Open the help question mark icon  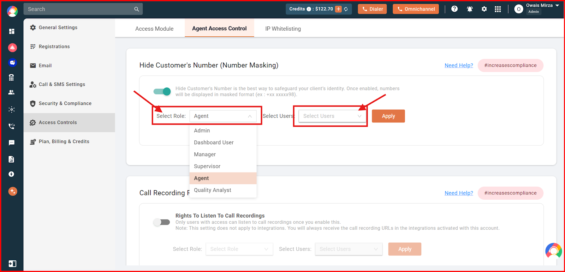tap(454, 9)
